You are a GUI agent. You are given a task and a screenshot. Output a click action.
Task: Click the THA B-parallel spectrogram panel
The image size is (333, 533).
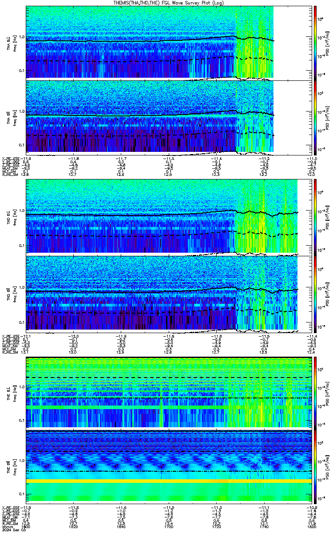pos(169,117)
